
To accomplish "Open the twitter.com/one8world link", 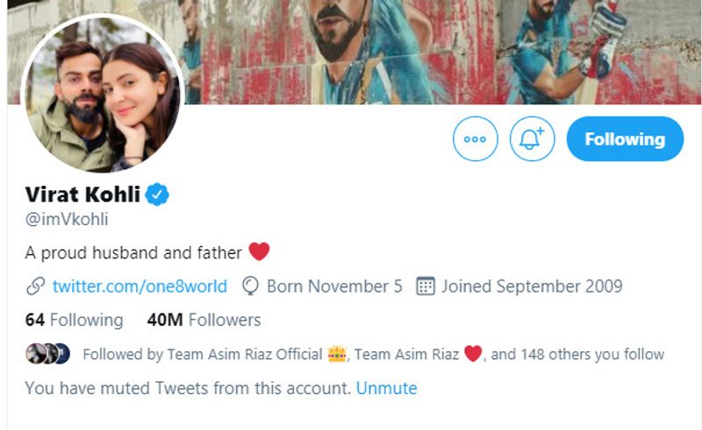I will tap(140, 286).
